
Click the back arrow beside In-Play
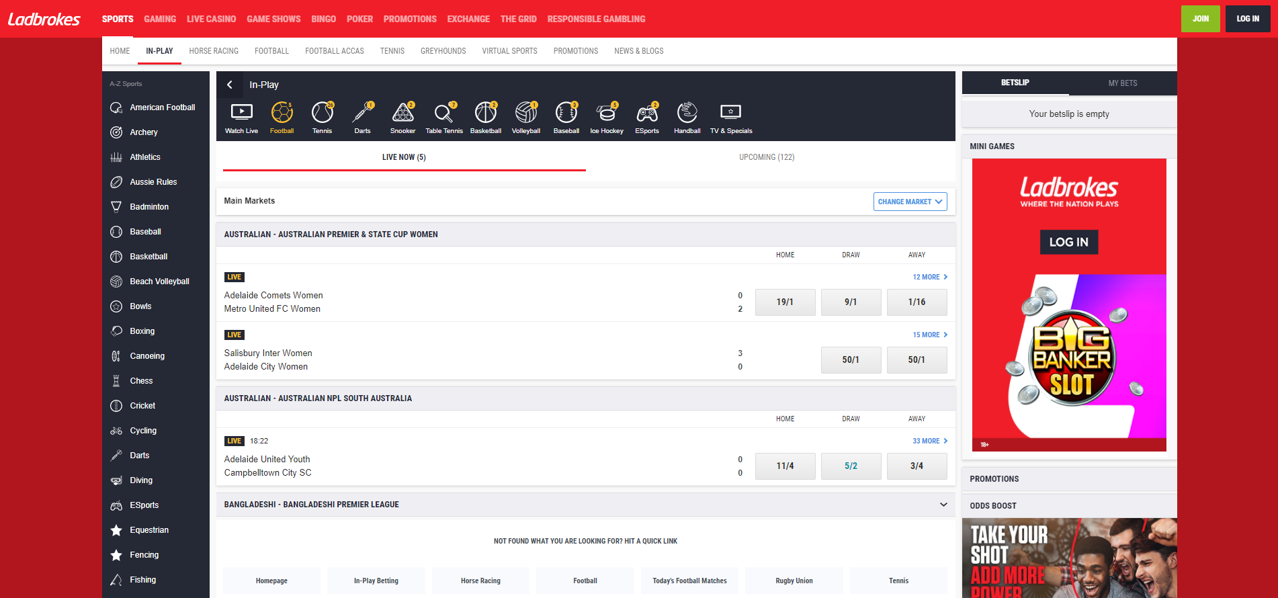coord(230,85)
